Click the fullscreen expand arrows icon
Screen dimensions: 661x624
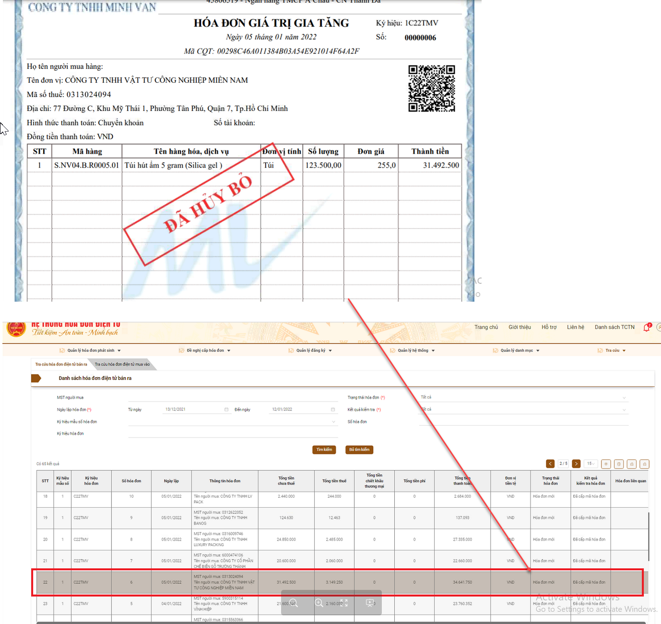344,603
